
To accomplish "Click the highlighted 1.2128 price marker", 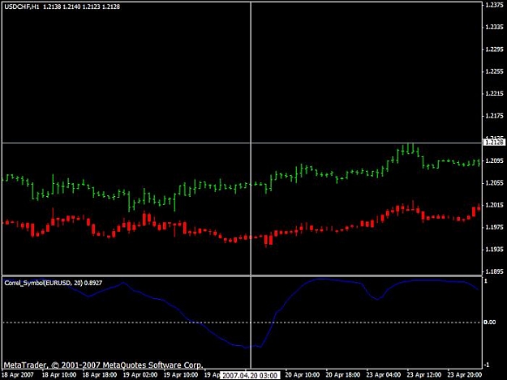I will (494, 142).
